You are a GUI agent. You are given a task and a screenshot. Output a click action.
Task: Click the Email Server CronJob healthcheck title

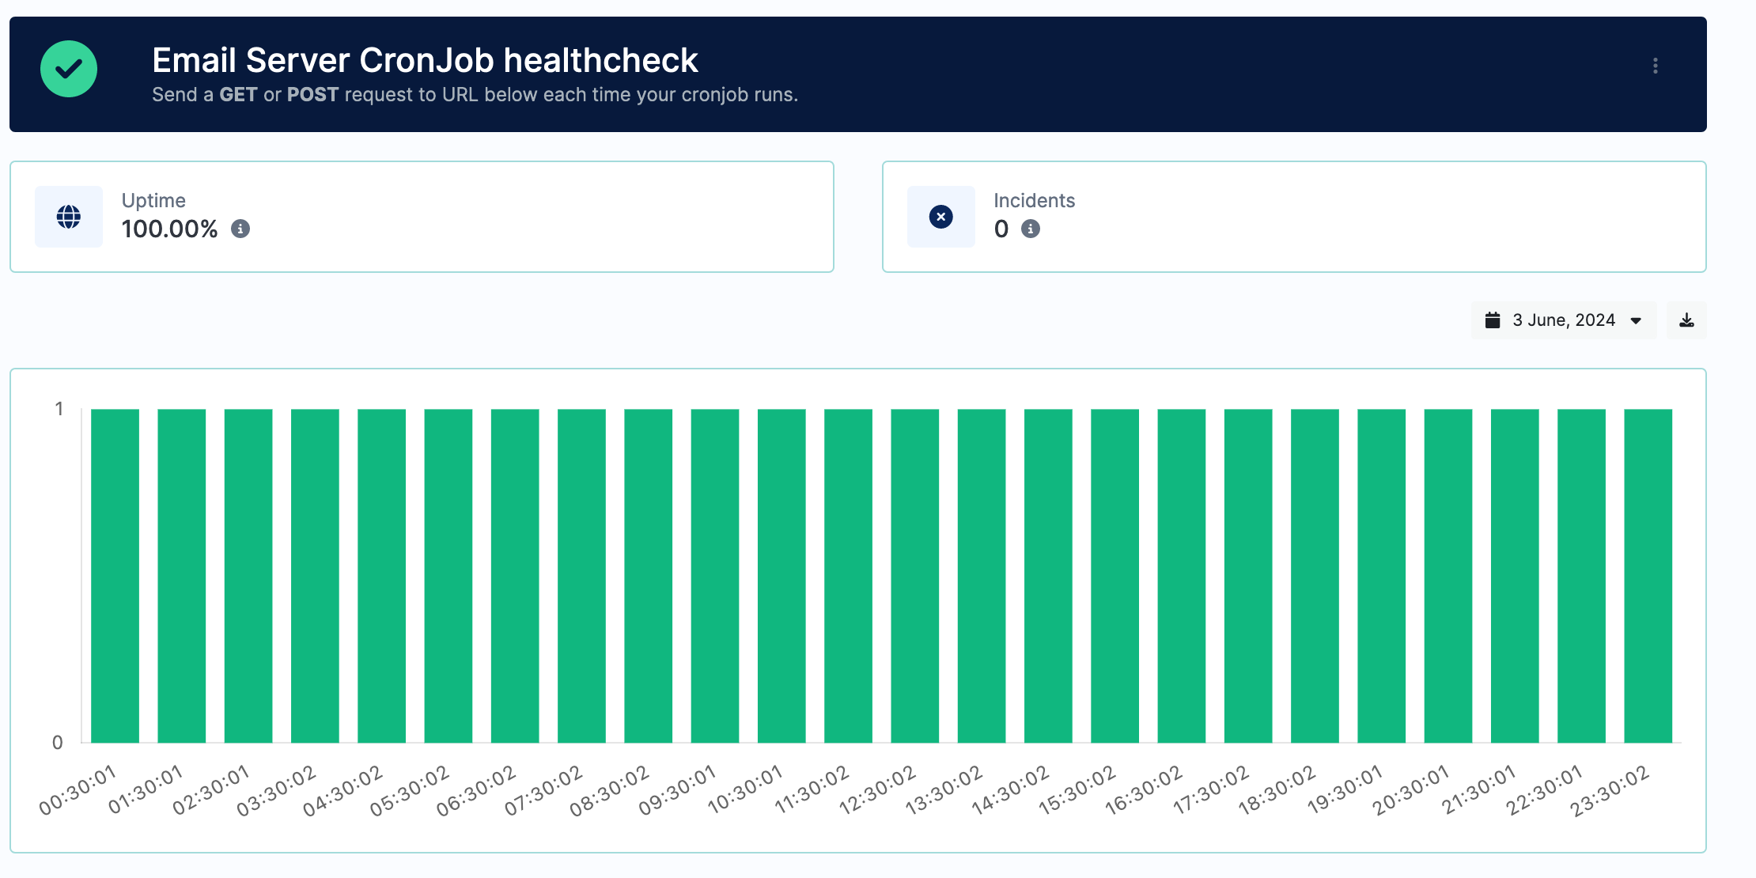point(425,61)
